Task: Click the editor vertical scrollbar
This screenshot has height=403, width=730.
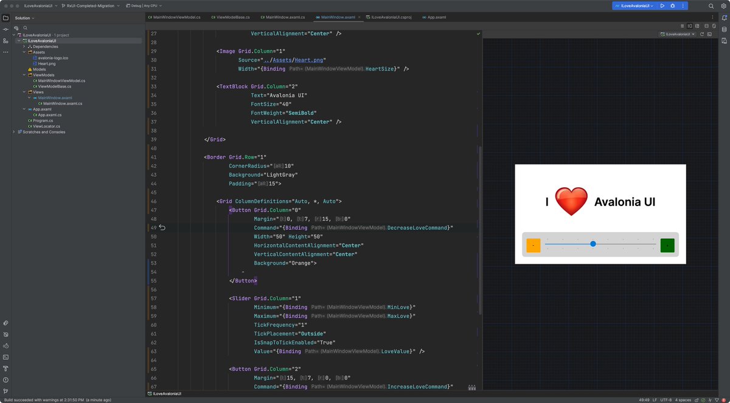Action: pos(479,230)
